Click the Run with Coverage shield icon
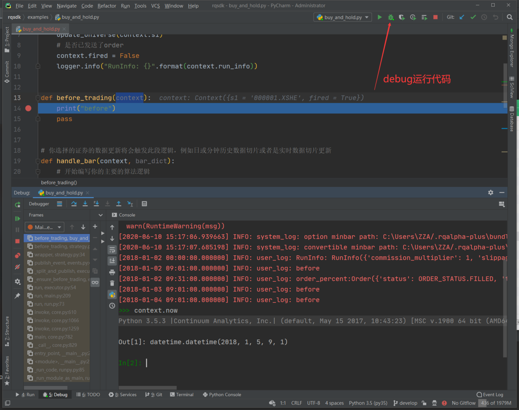 point(402,17)
